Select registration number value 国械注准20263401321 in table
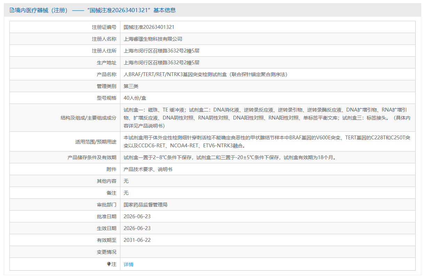 tap(149, 27)
